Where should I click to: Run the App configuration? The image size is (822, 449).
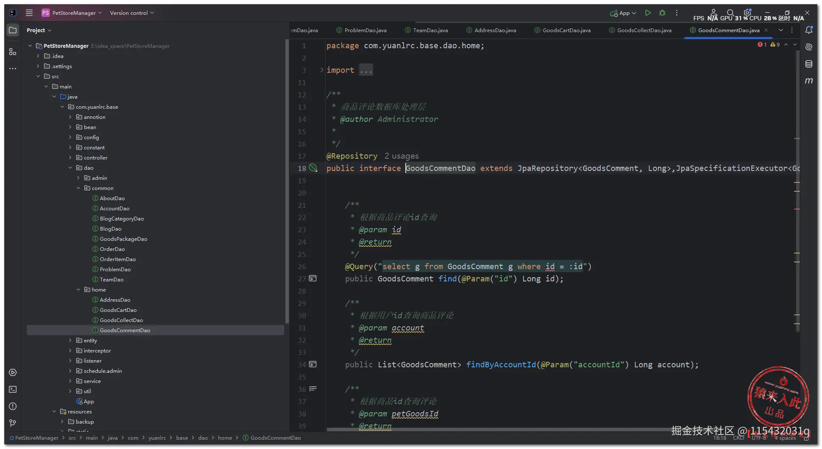coord(648,13)
